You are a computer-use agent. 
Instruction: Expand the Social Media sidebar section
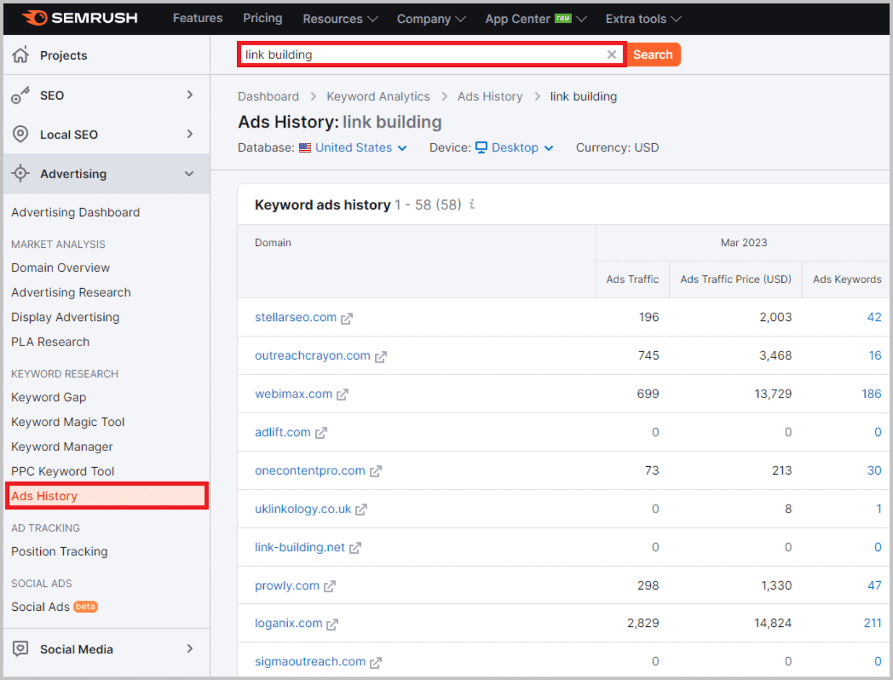pos(190,649)
